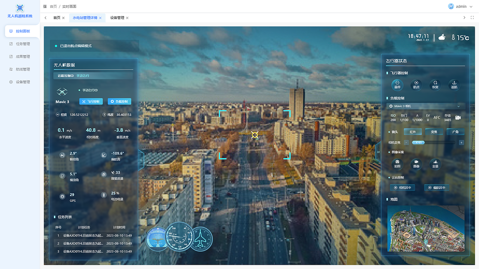479x269 pixels.
Task: Click the admin avatar icon
Action: 451,6
